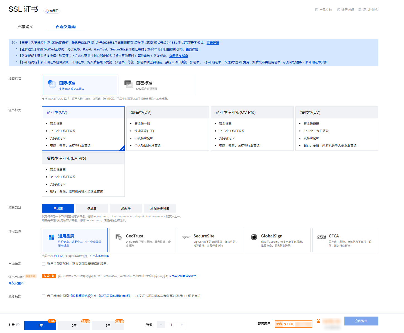Screen dimensions: 404x333
Task: Decrease certificate quantity with minus button
Action: (161, 325)
